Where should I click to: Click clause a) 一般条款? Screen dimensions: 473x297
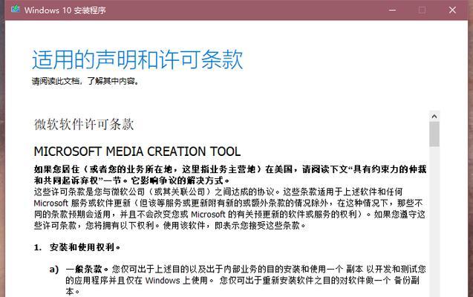(238, 280)
